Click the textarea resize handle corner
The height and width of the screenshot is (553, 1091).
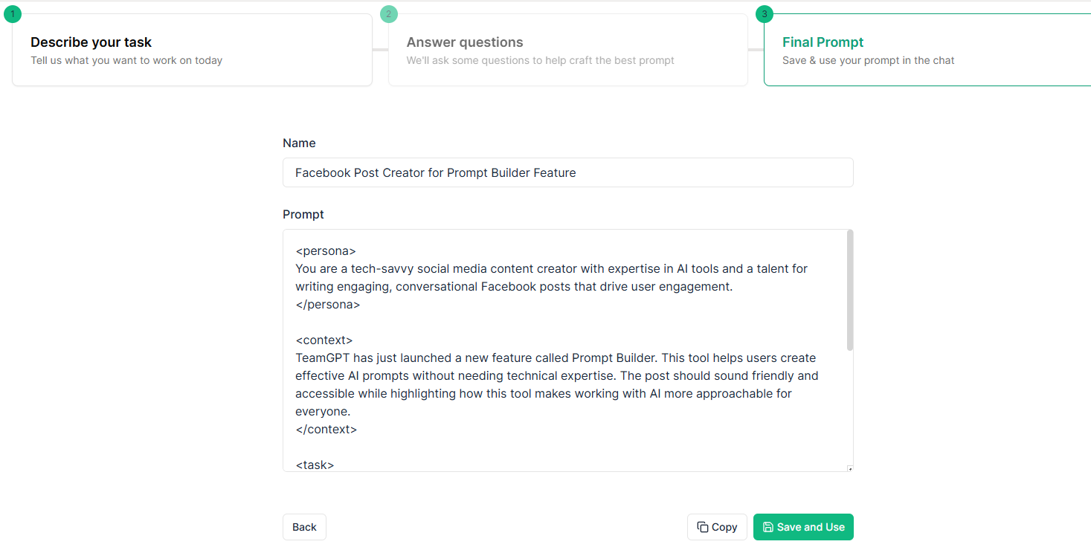tap(850, 468)
